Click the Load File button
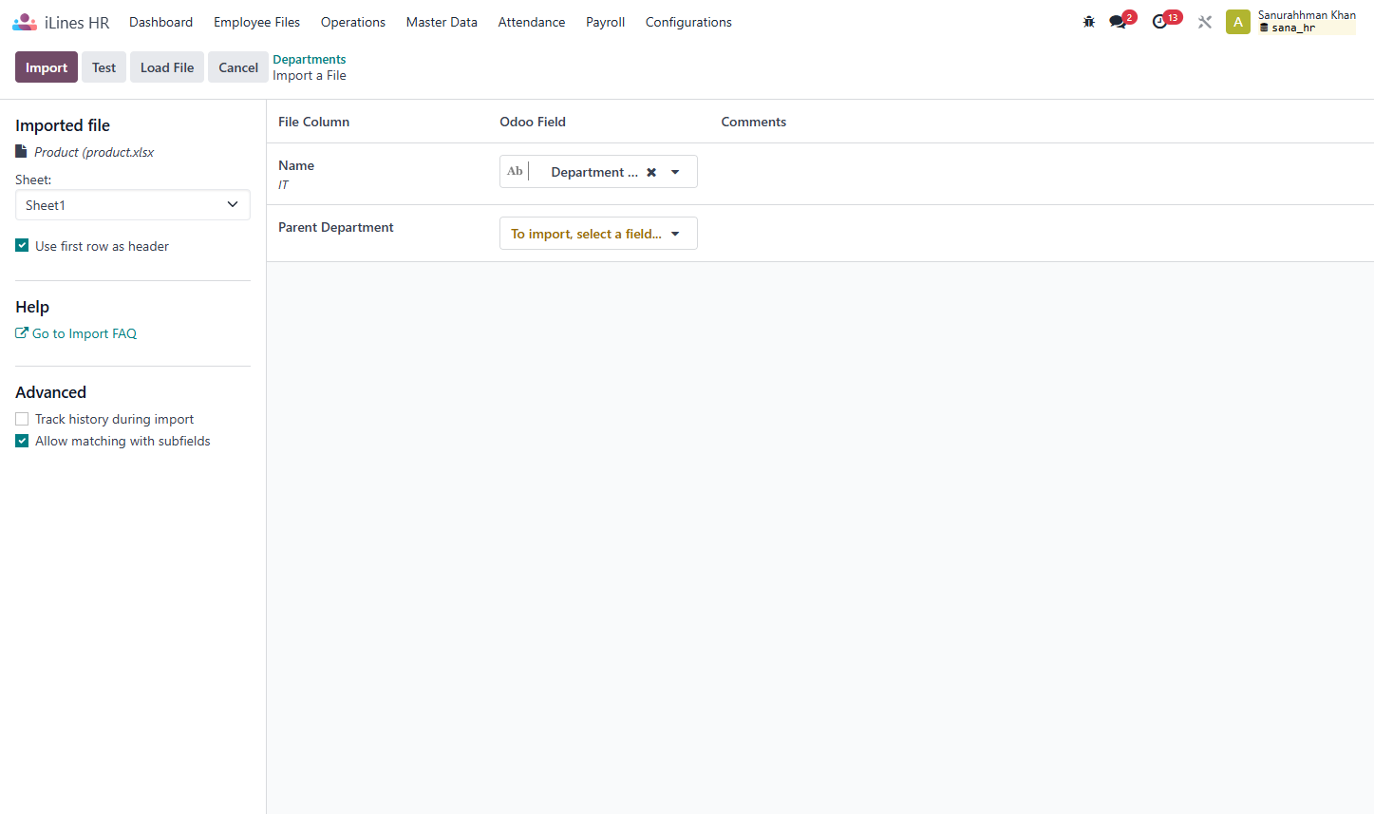This screenshot has width=1374, height=814. point(167,67)
